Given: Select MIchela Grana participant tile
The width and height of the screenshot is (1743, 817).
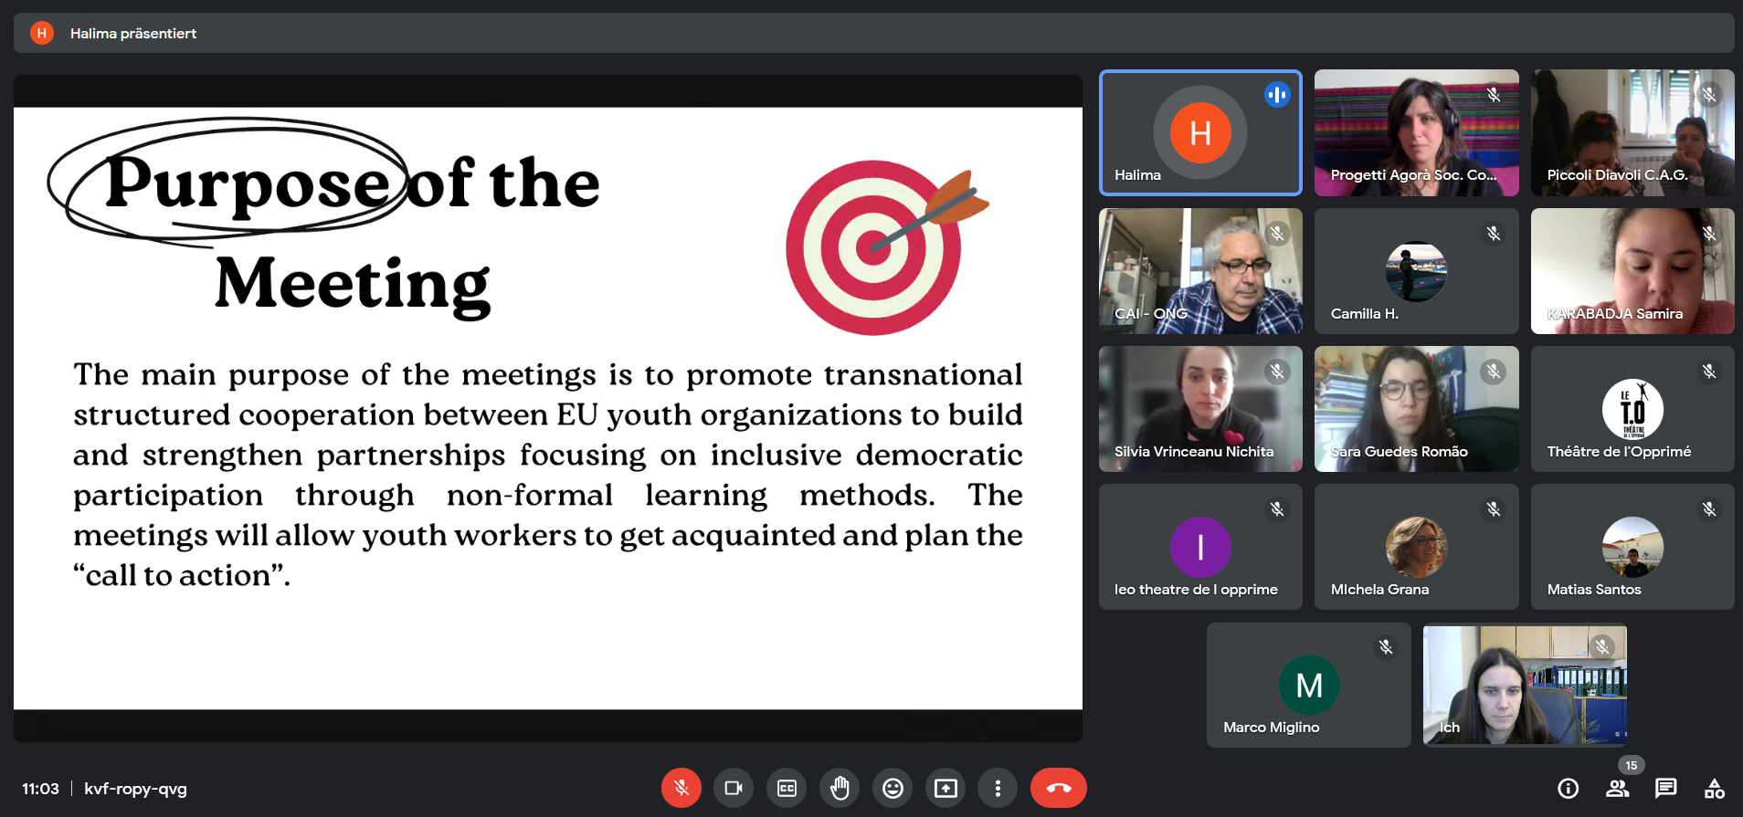Looking at the screenshot, I should click(x=1416, y=546).
